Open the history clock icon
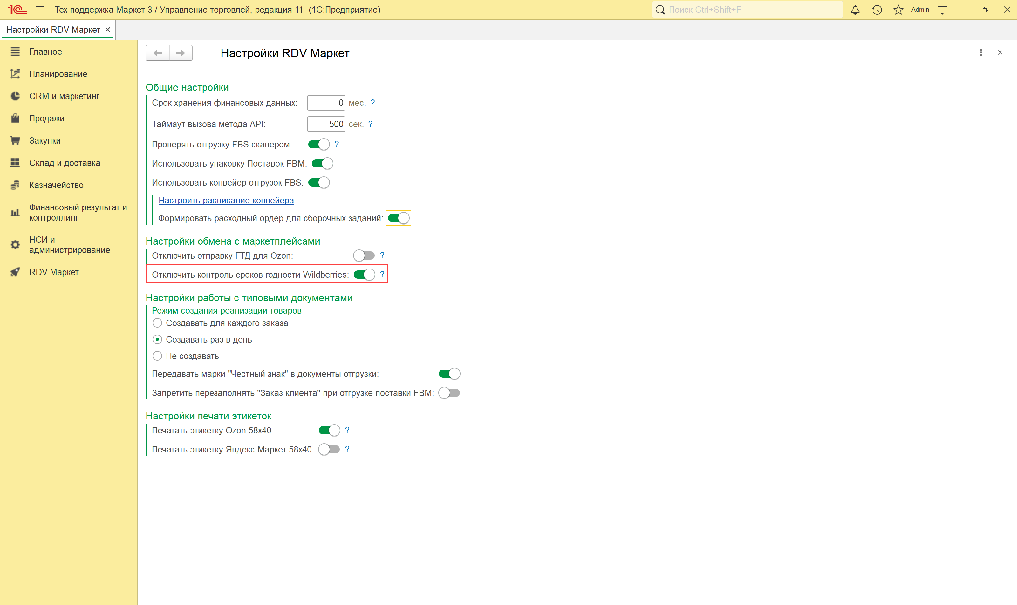Screen dimensions: 1017x605 [877, 10]
